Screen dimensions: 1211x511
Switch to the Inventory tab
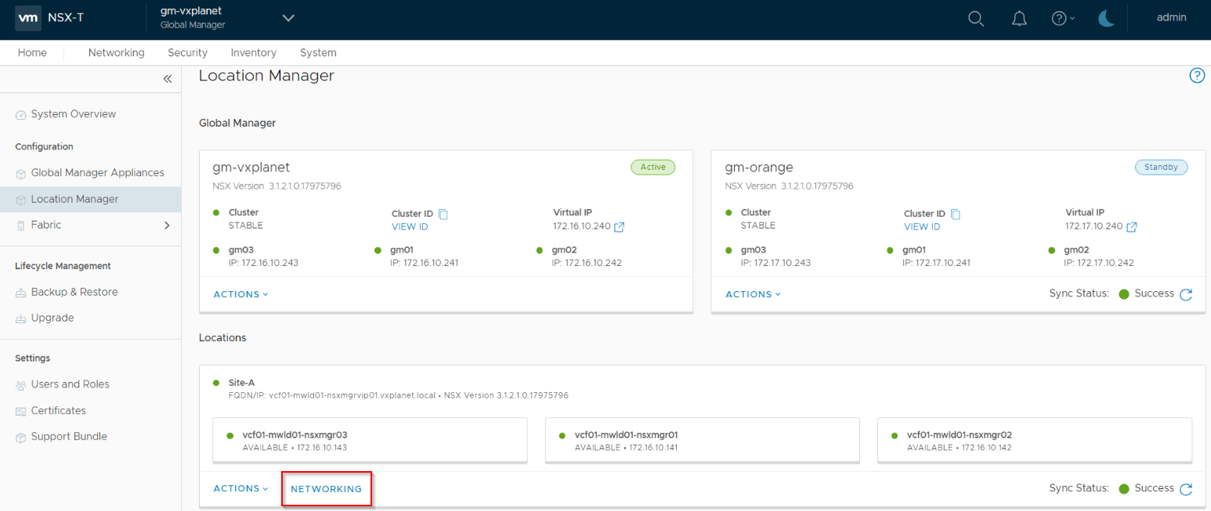tap(253, 52)
